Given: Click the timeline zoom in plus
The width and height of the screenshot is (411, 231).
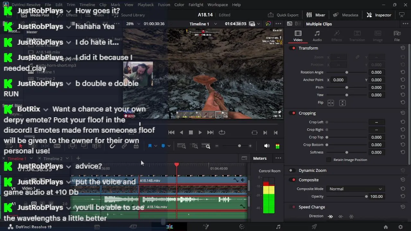Looking at the screenshot, I should pyautogui.click(x=250, y=146).
